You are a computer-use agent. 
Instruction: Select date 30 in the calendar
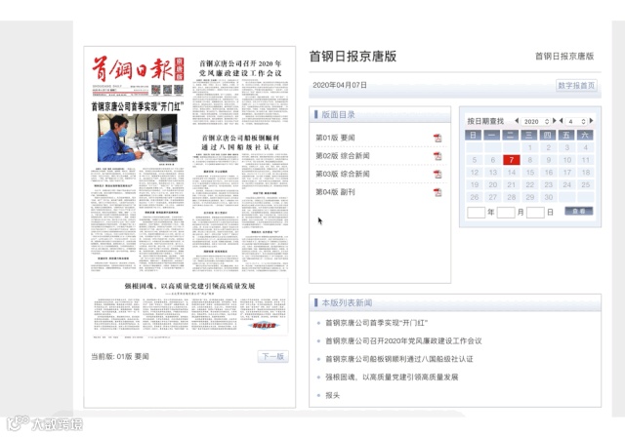(x=549, y=197)
